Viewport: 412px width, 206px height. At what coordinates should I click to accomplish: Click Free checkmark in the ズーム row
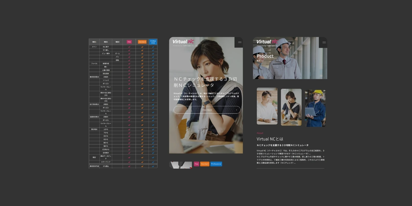(x=129, y=54)
